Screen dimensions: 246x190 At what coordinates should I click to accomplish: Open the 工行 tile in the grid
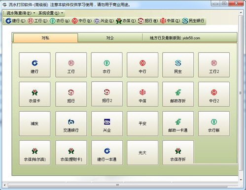pos(71,65)
